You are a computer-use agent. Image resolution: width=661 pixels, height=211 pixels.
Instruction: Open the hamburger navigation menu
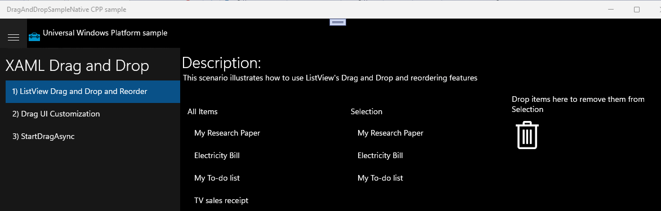pos(14,38)
